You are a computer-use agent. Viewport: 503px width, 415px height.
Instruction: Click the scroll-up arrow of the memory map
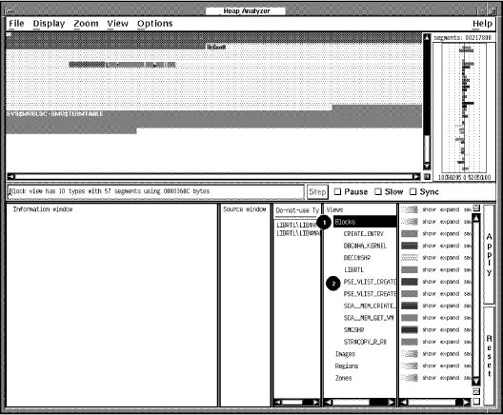[x=427, y=37]
